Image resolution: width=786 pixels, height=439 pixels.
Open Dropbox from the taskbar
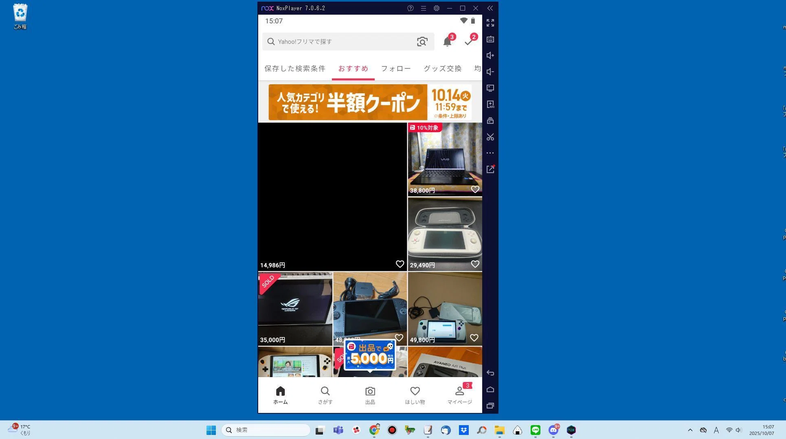click(463, 430)
